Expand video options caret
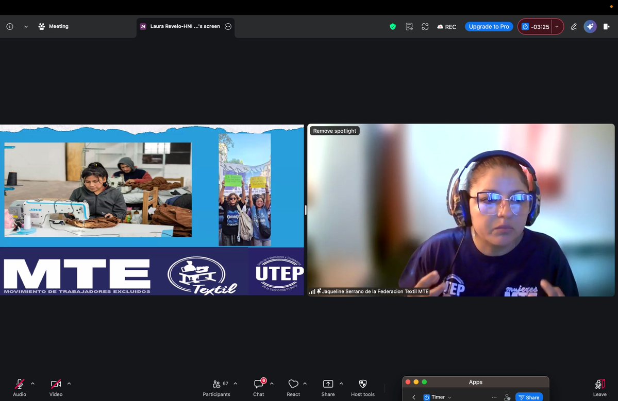 click(69, 383)
